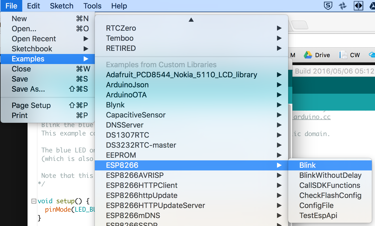
Task: Select the Examples menu entry
Action: pyautogui.click(x=48, y=59)
